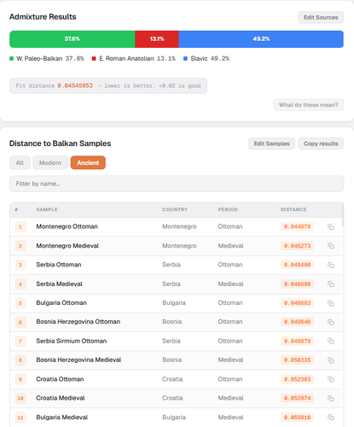Select the Bosnia Herzegovina Medieval sample name
Viewport: 354px width, 427px height.
(x=78, y=360)
